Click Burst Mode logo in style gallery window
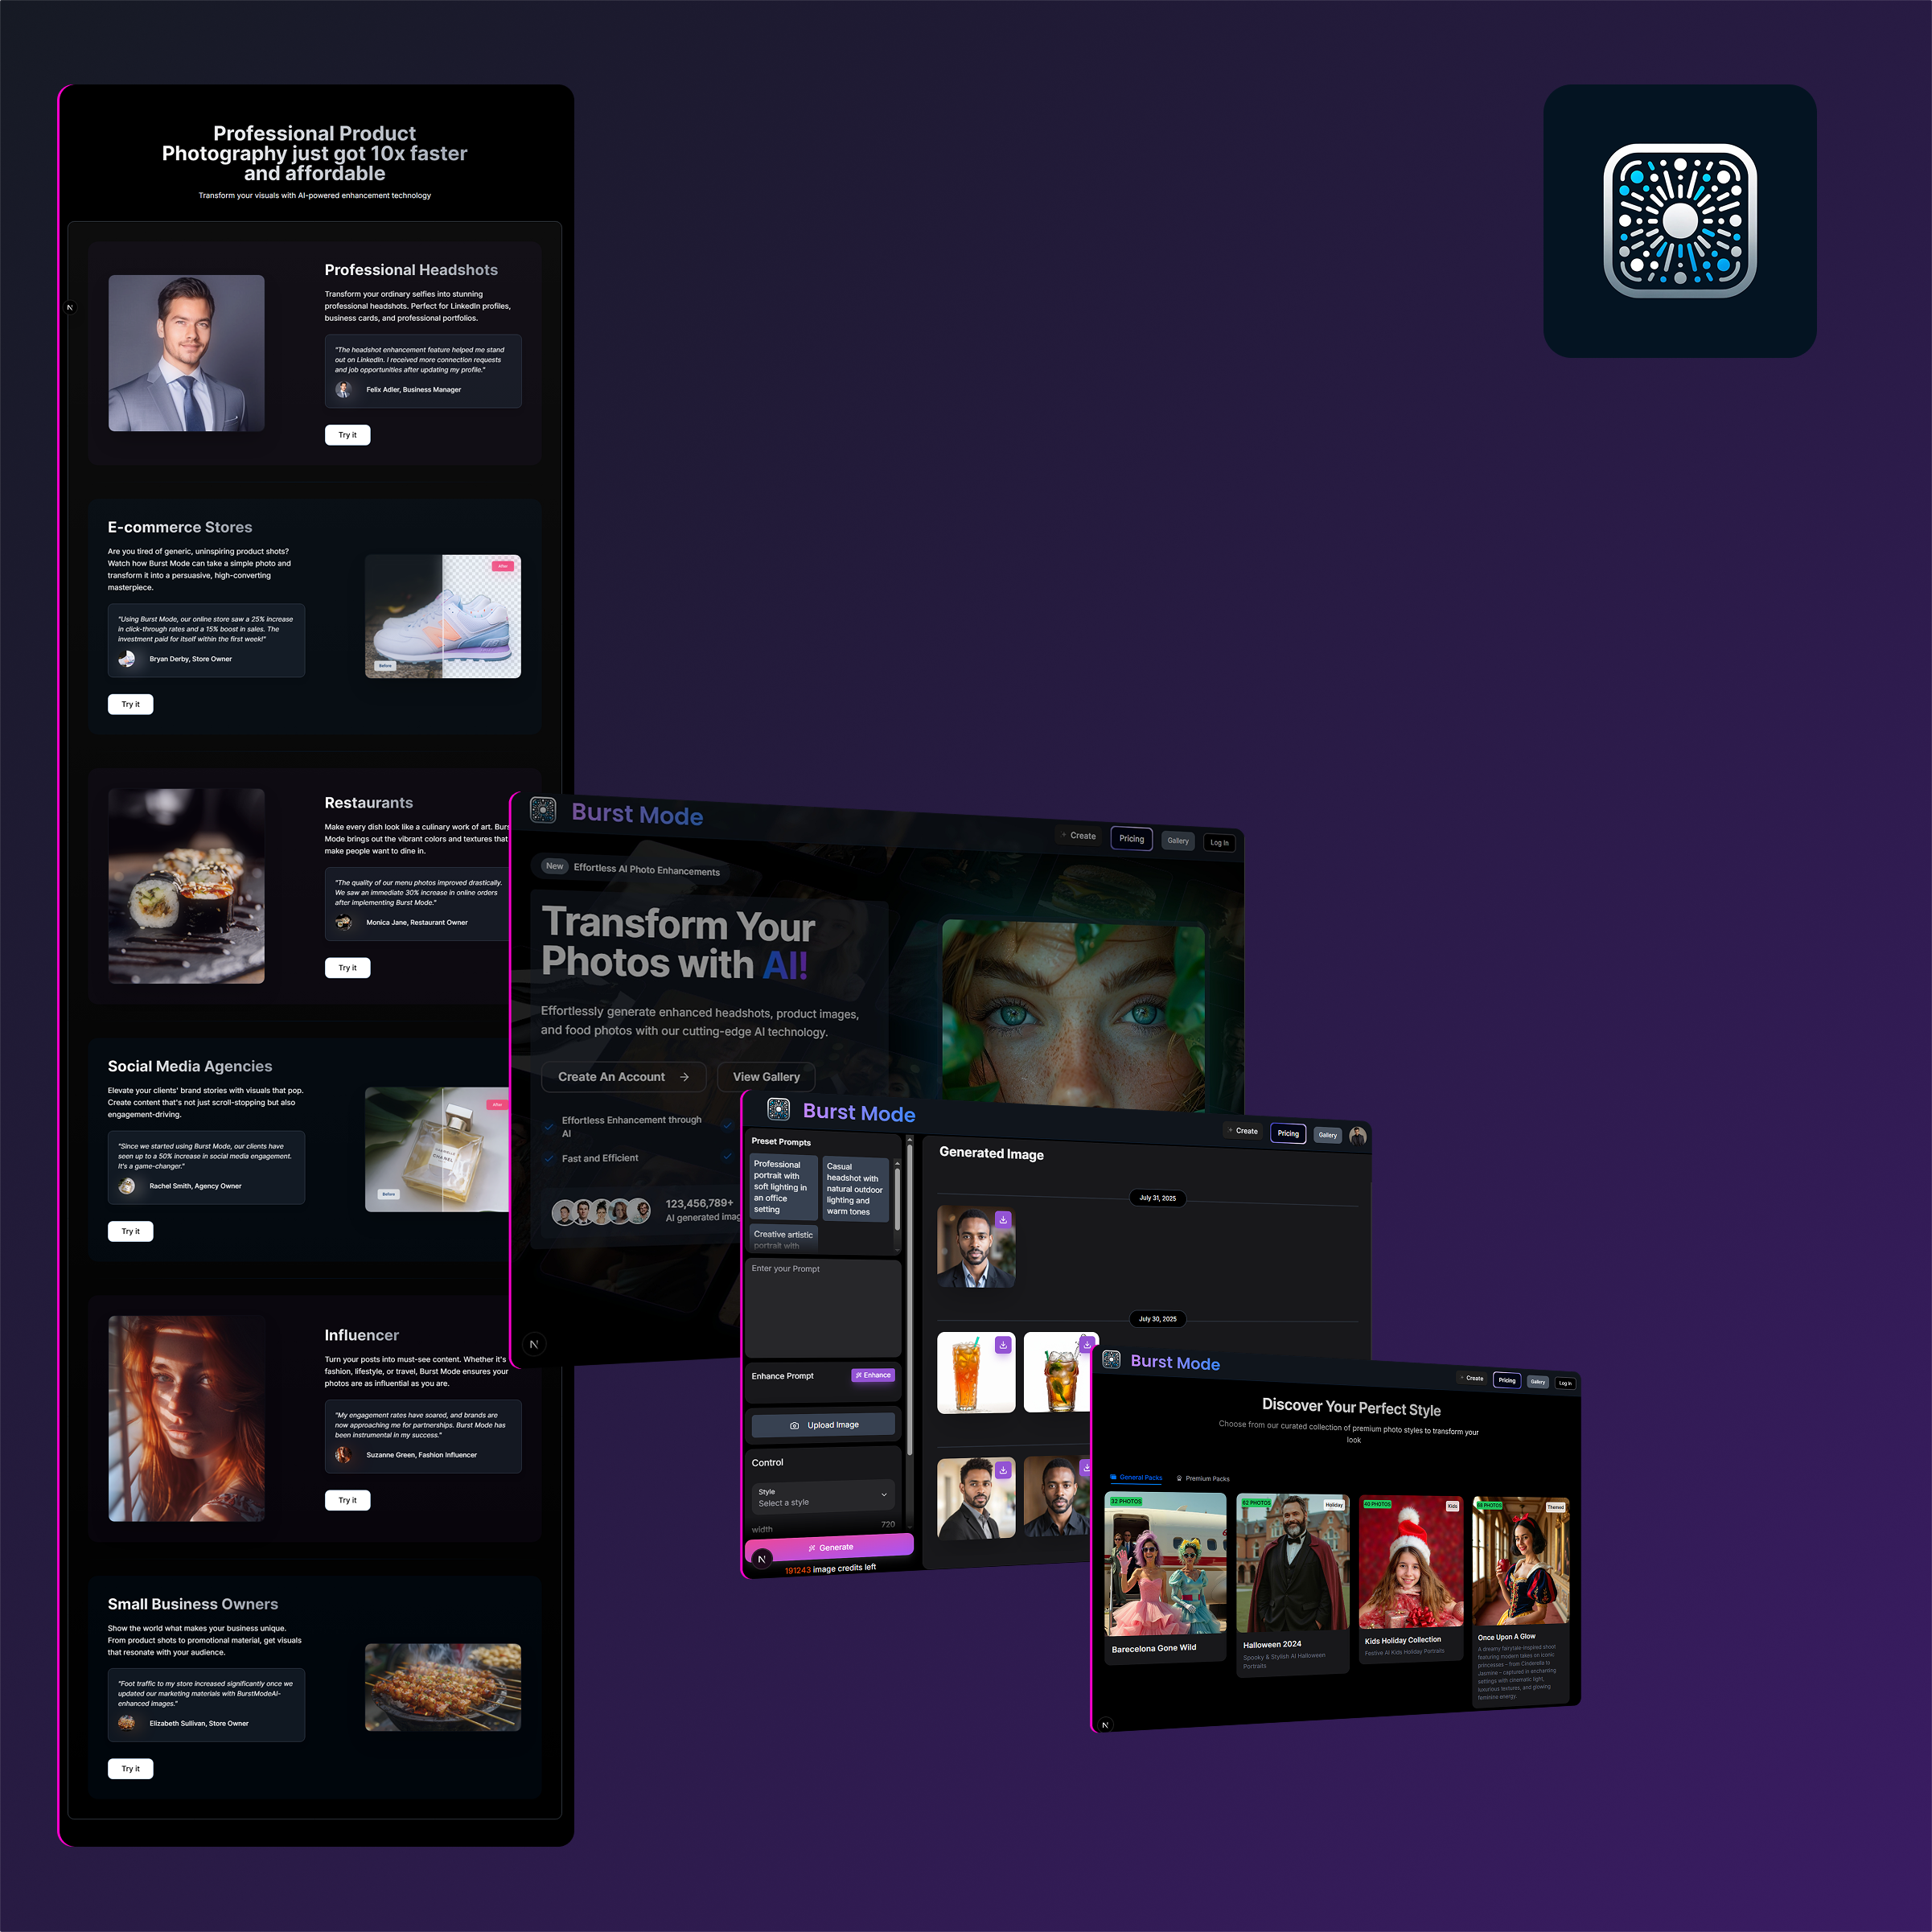Image resolution: width=1932 pixels, height=1932 pixels. pos(1111,1359)
